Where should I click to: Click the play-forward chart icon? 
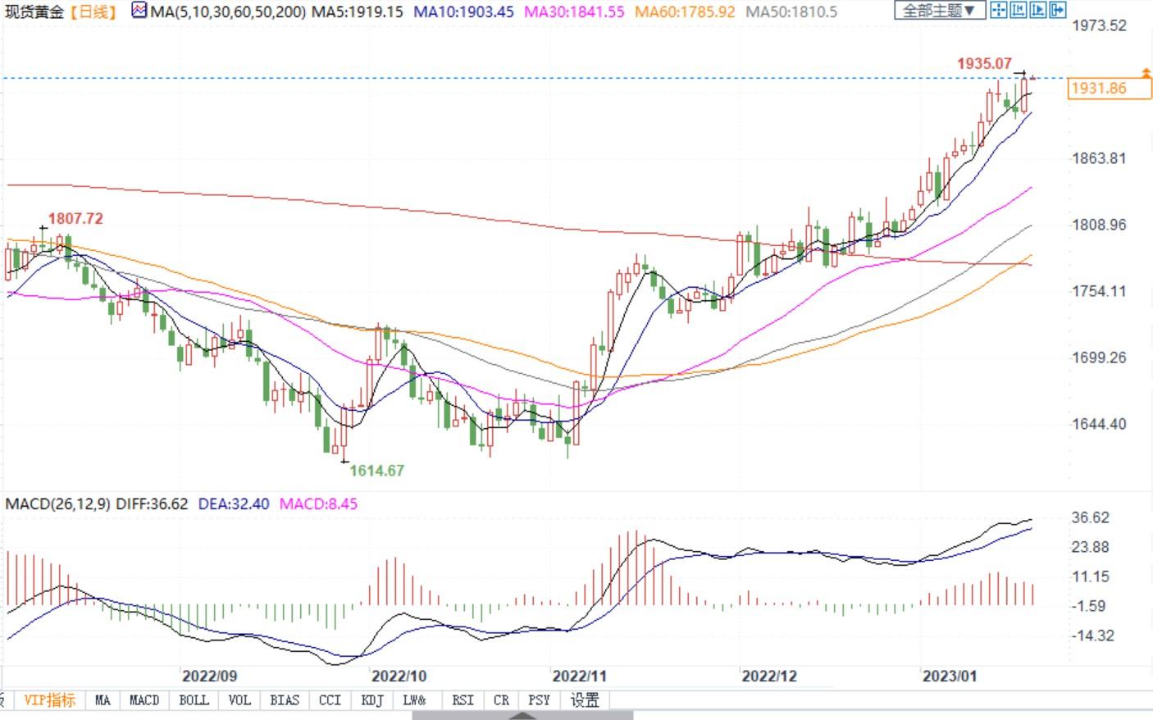(1037, 11)
